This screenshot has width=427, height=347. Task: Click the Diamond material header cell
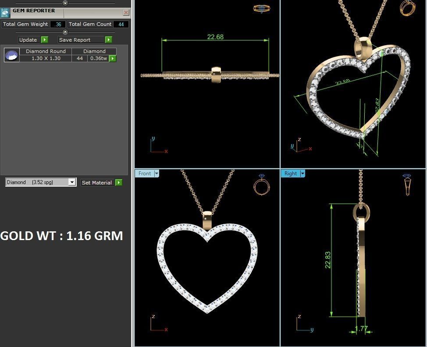point(94,51)
